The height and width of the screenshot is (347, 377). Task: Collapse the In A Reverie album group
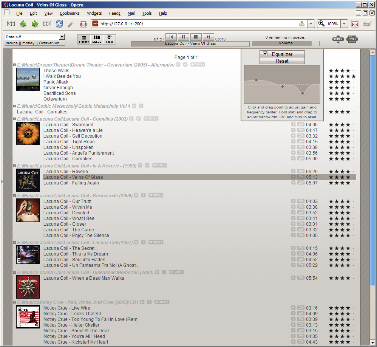(x=15, y=166)
